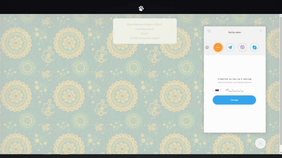The height and width of the screenshot is (158, 282).
Task: Click the Ответим на SMS heading text
Action: [234, 79]
